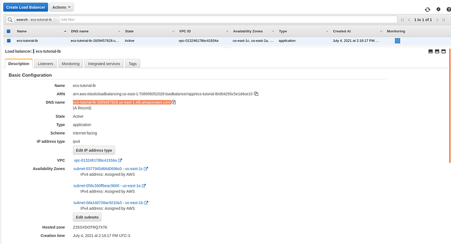Click the ARN value text
Viewport: 451px width, 244px height.
point(162,94)
